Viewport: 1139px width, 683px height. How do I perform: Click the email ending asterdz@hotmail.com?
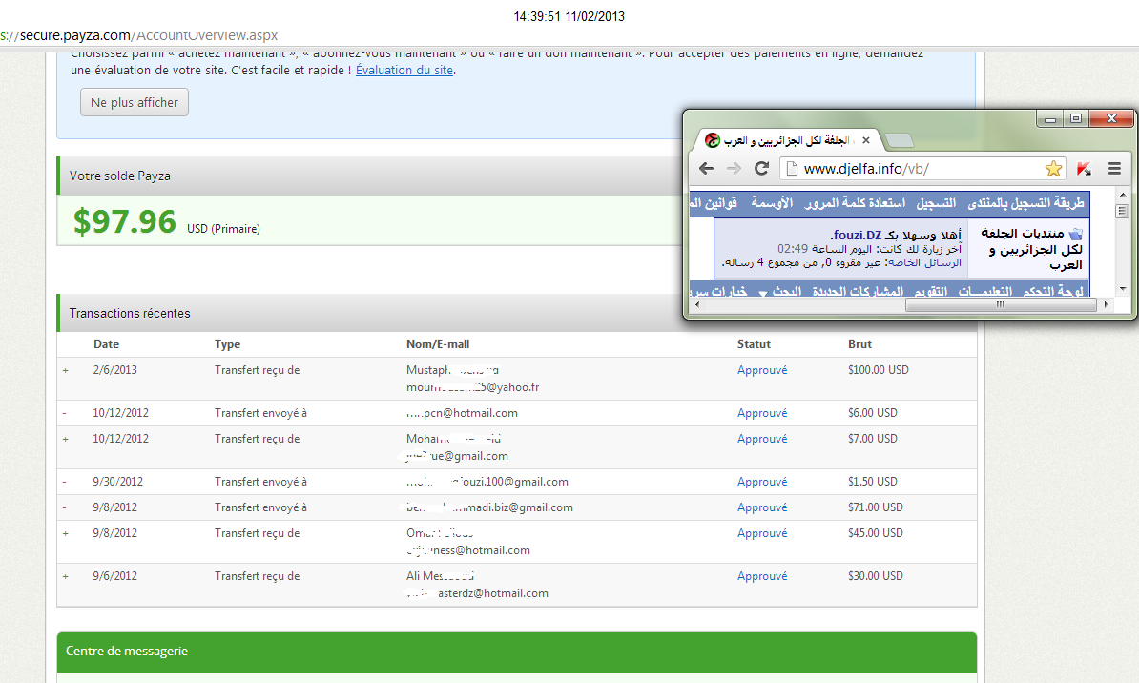point(477,593)
